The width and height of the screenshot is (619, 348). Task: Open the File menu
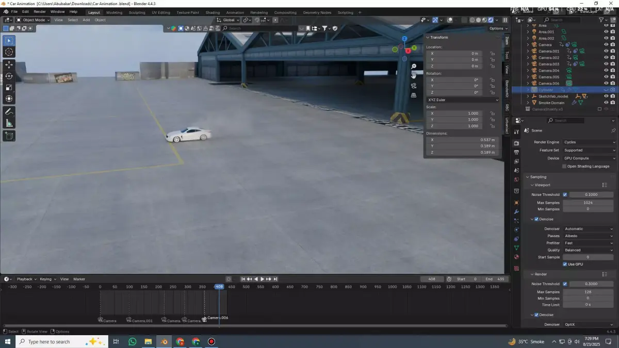pos(14,12)
